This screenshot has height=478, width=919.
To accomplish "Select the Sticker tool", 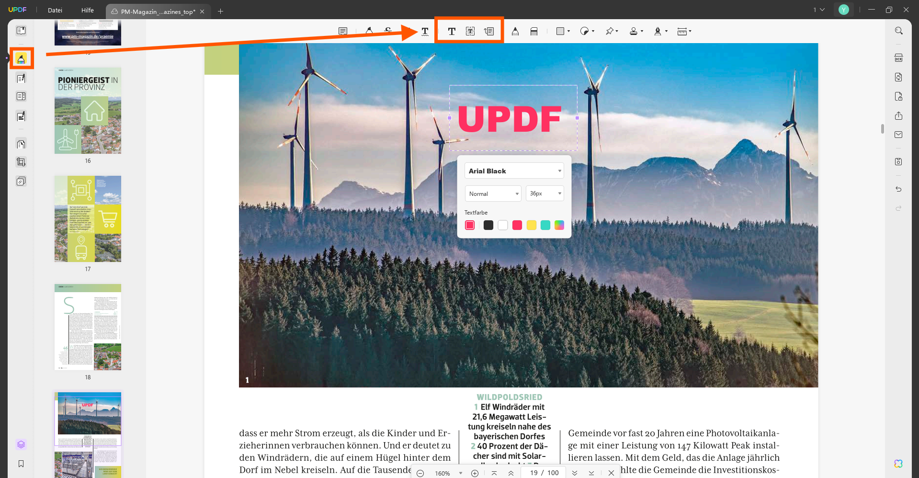I will (584, 32).
